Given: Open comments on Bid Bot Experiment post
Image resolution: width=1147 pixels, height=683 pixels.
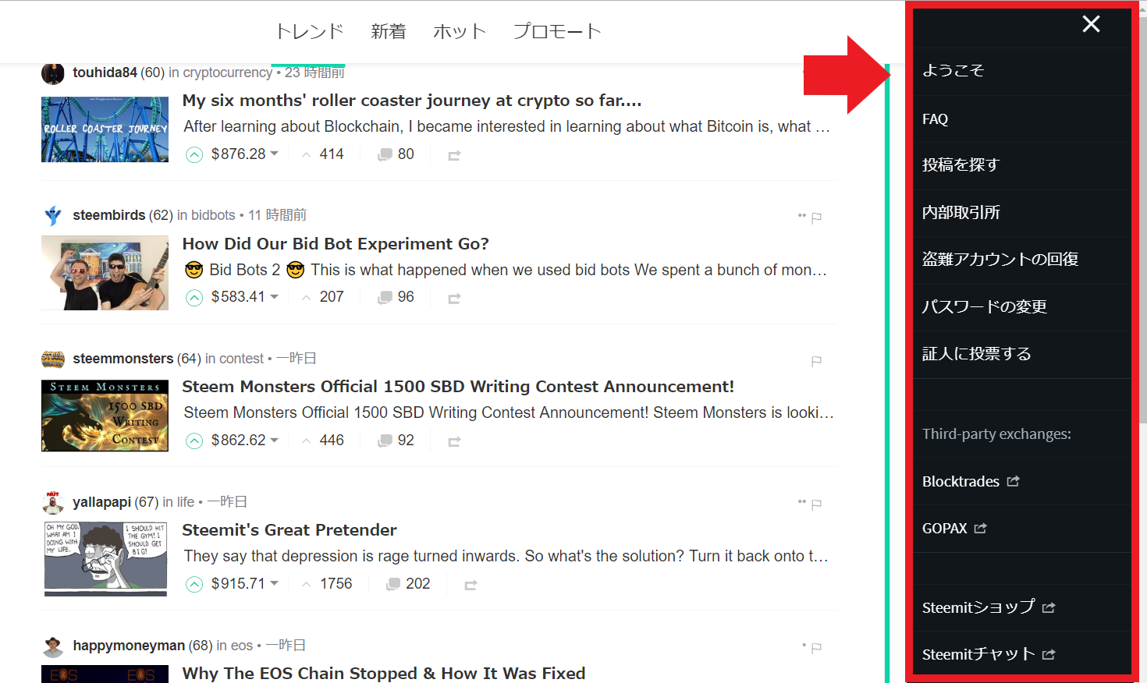Looking at the screenshot, I should pyautogui.click(x=396, y=297).
